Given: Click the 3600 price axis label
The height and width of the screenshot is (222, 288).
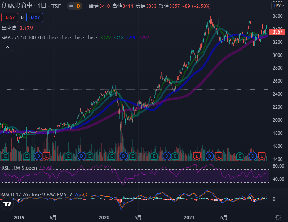Looking at the screenshot, I should [x=277, y=16].
